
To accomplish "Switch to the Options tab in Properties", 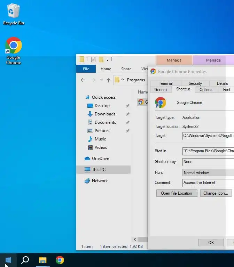I will point(206,90).
